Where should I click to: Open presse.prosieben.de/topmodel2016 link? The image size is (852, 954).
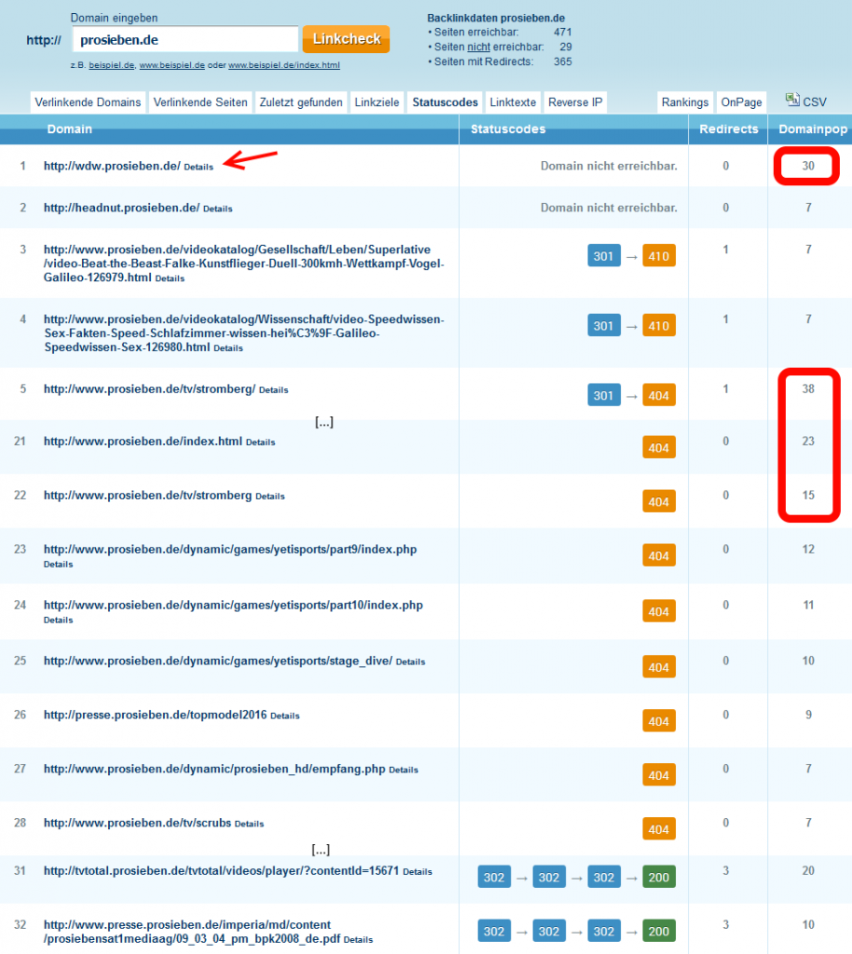(x=155, y=715)
